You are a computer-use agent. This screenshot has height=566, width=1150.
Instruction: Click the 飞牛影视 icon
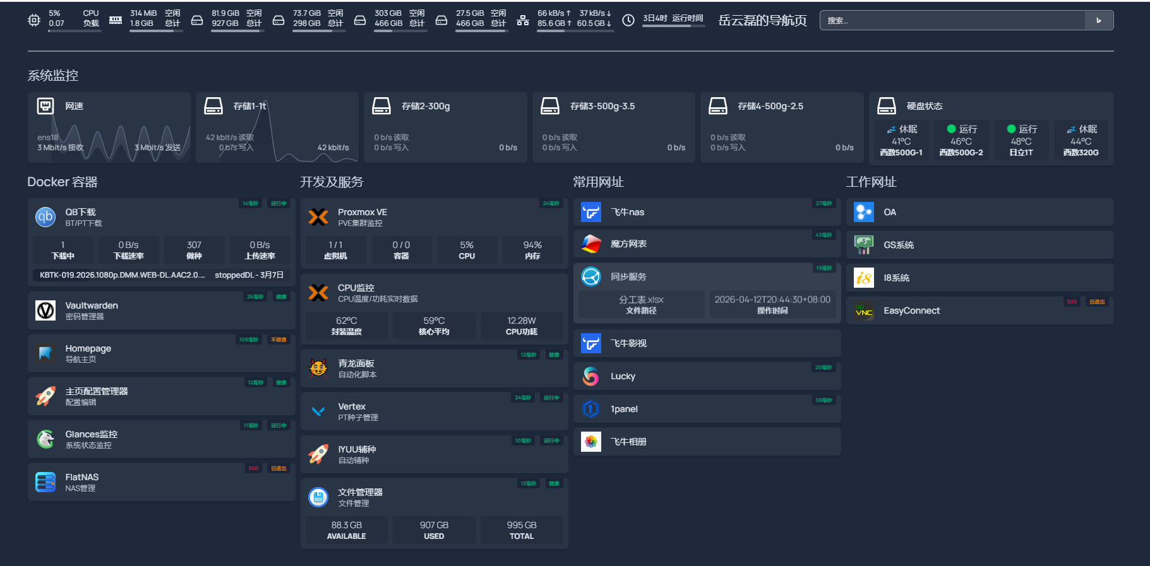[x=591, y=343]
